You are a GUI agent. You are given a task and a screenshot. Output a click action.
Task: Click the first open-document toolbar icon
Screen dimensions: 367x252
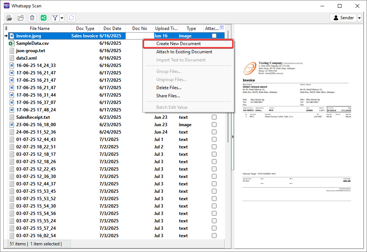9,18
